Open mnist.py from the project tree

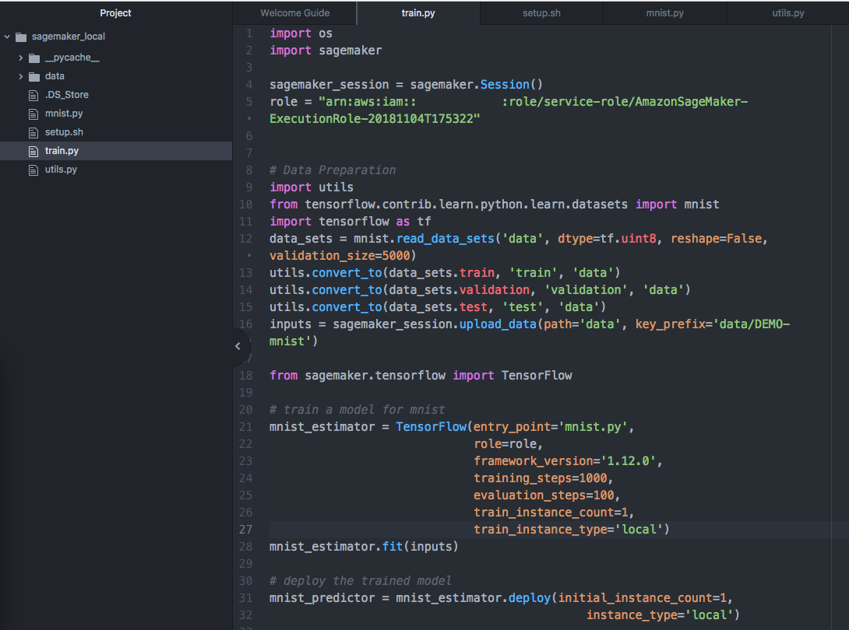pyautogui.click(x=64, y=114)
